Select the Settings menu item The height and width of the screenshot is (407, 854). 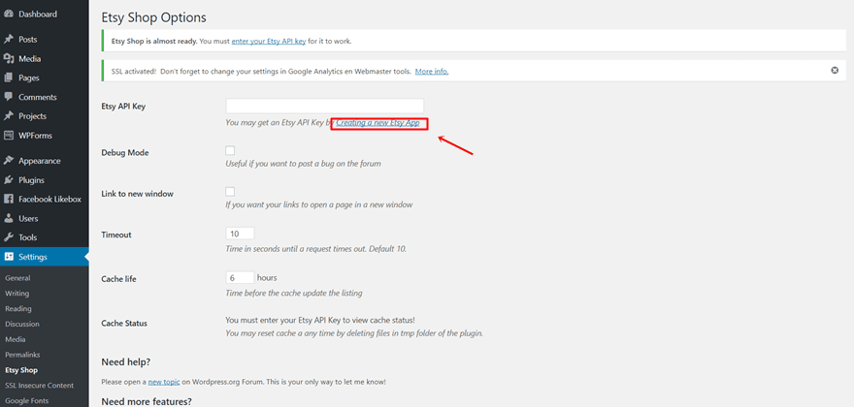(x=44, y=257)
